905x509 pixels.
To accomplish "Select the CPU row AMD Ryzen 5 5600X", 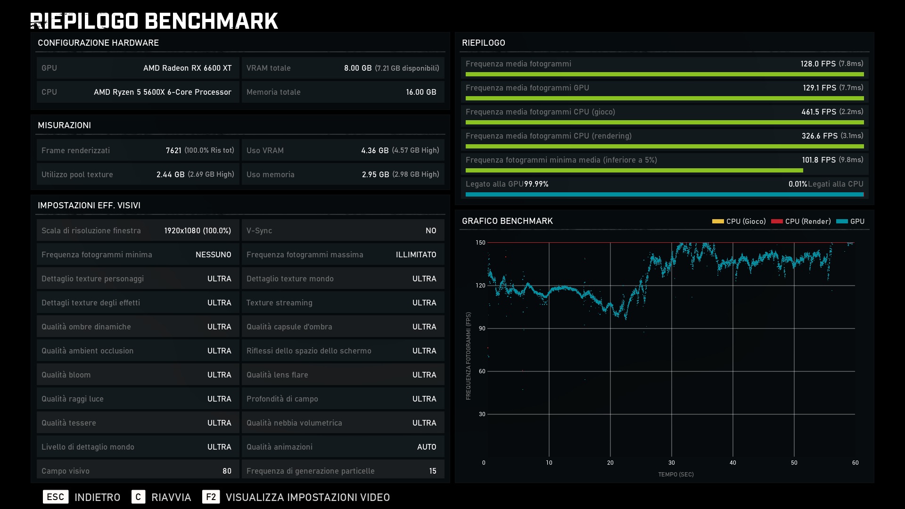I will (138, 92).
